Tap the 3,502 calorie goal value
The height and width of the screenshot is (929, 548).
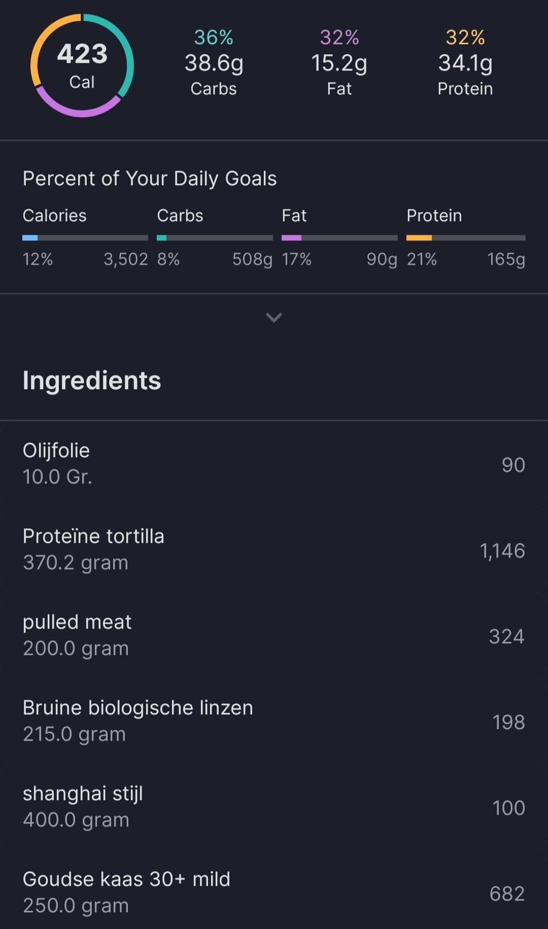(x=125, y=259)
